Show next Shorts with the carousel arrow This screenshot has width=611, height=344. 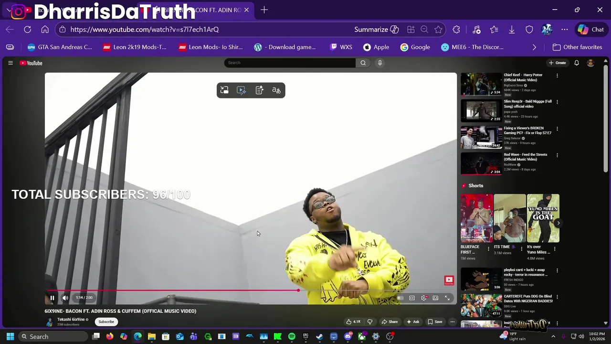click(558, 223)
